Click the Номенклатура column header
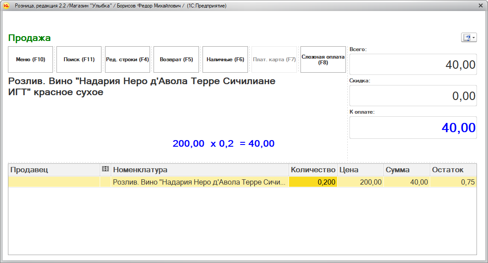 tap(200, 170)
